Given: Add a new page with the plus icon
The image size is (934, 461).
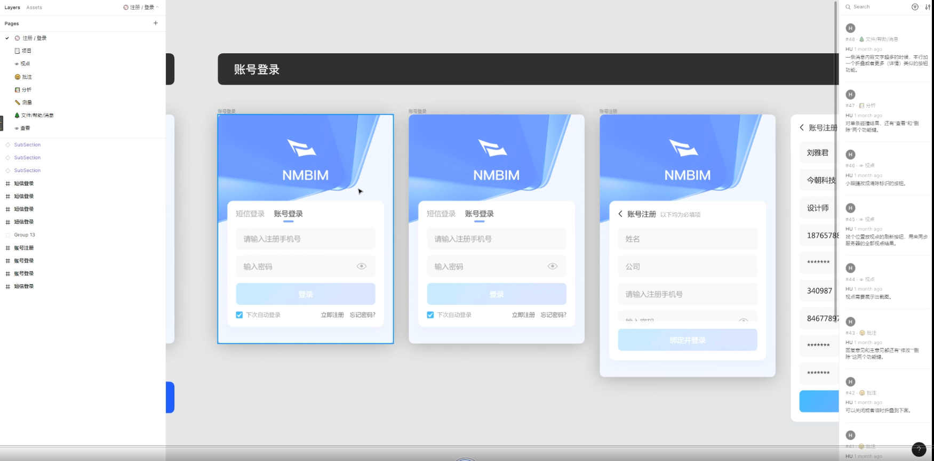Looking at the screenshot, I should click(156, 23).
